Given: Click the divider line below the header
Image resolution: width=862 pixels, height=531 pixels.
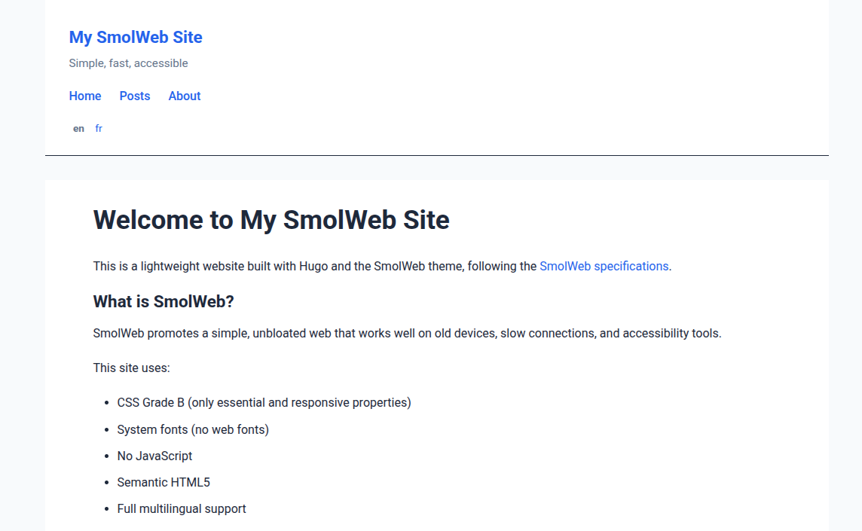Looking at the screenshot, I should (437, 155).
